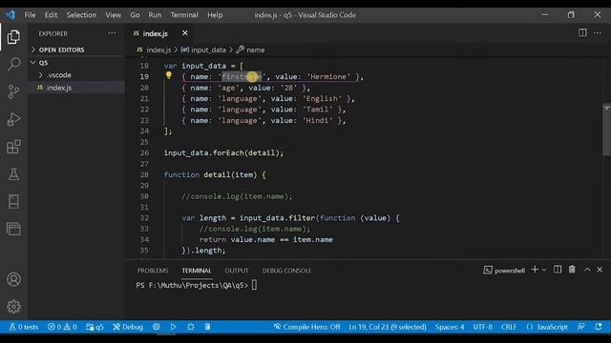Click the q5 folder status bar item
The image size is (611, 343).
click(x=95, y=327)
